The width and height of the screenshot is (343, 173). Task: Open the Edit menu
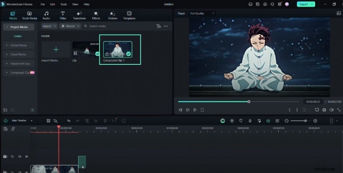pos(52,4)
